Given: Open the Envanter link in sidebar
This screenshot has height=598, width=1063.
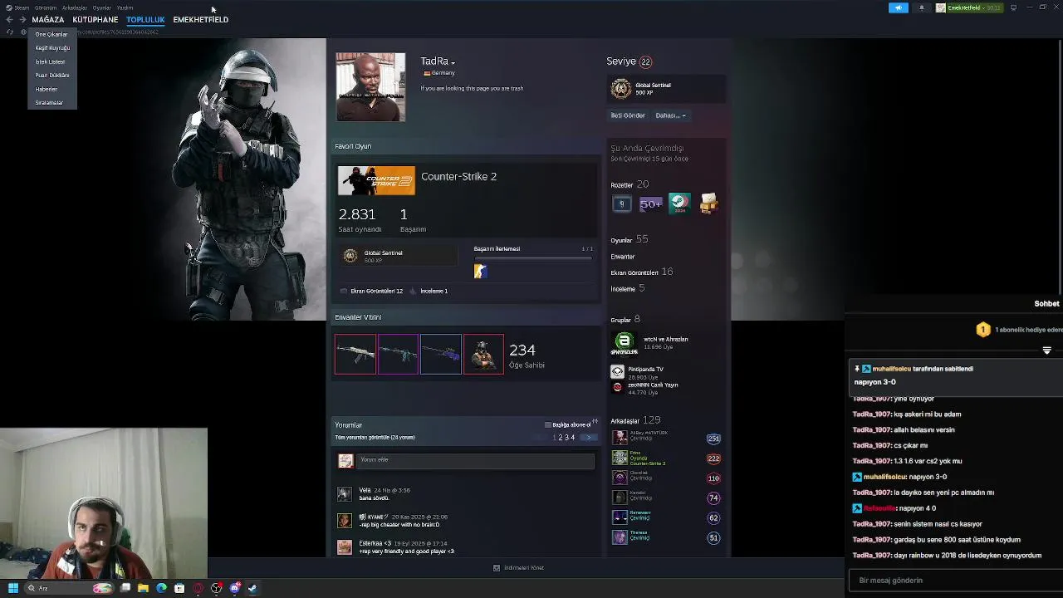Looking at the screenshot, I should pos(623,257).
